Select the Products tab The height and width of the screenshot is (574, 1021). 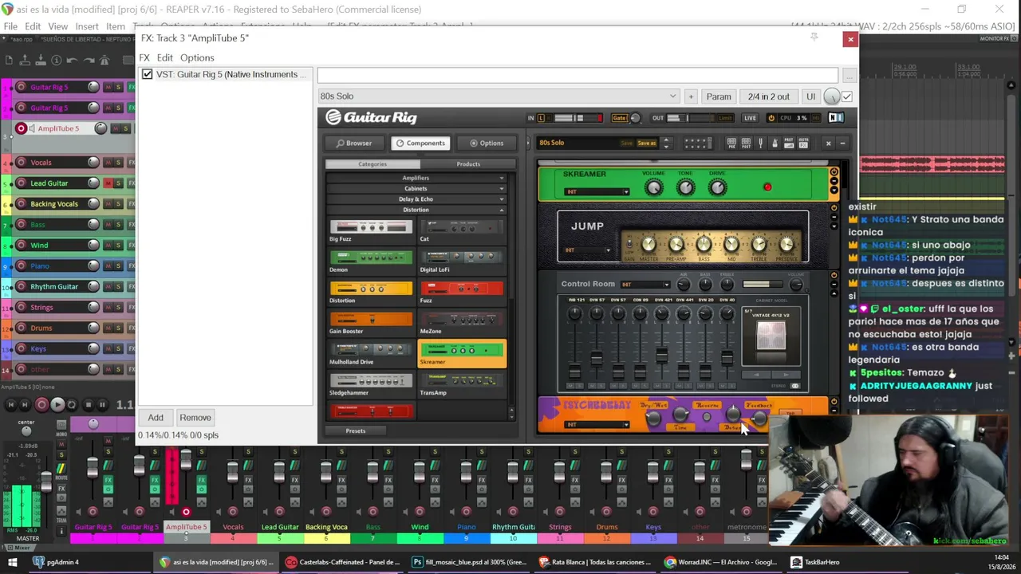pyautogui.click(x=468, y=164)
